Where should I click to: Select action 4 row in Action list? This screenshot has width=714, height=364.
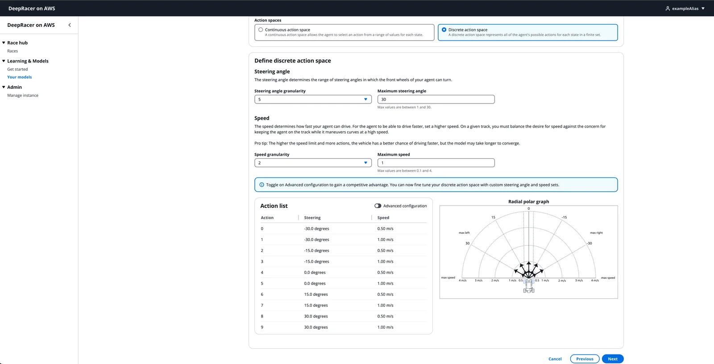pyautogui.click(x=344, y=273)
